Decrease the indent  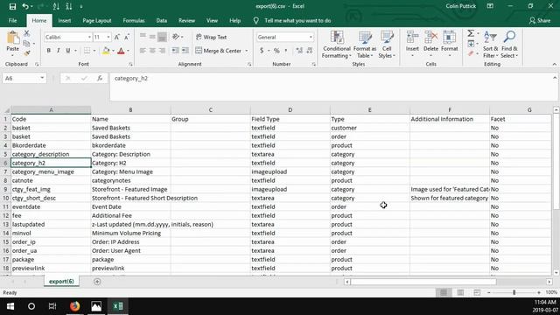[175, 51]
